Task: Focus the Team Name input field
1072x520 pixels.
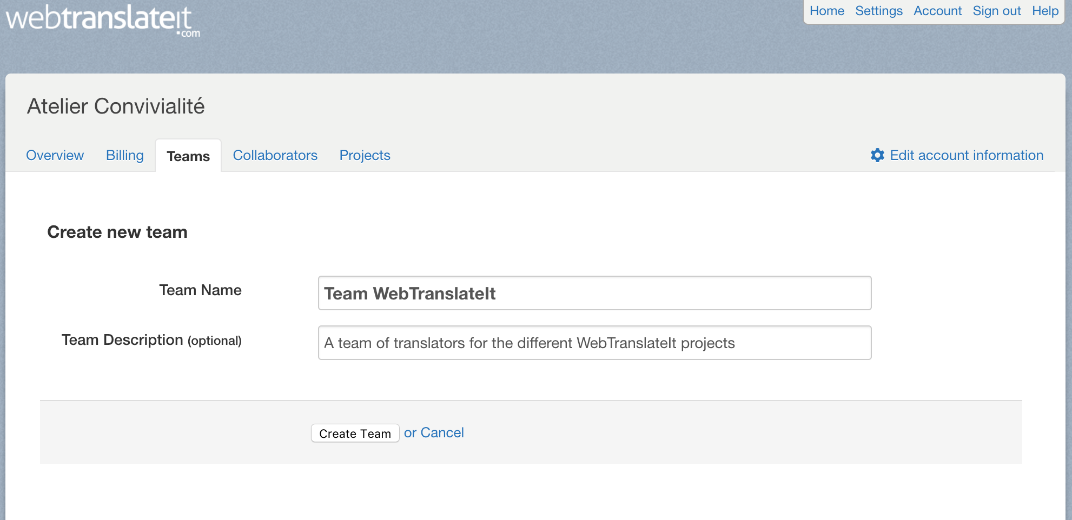Action: [594, 293]
